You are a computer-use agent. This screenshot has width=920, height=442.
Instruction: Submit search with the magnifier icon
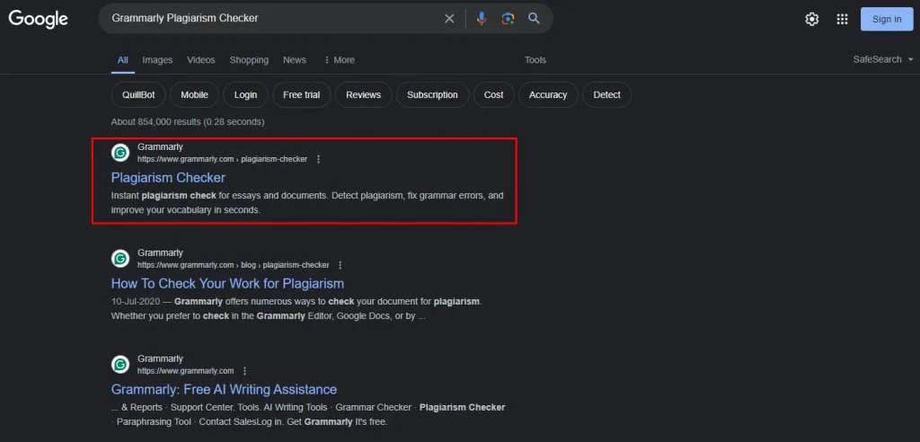coord(534,18)
